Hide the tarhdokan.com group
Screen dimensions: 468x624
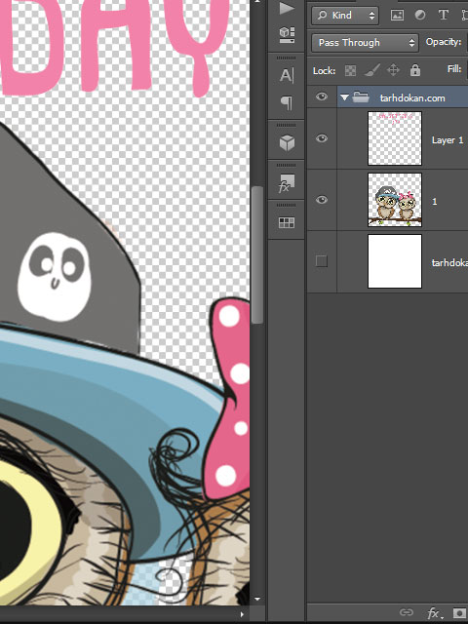tap(322, 97)
